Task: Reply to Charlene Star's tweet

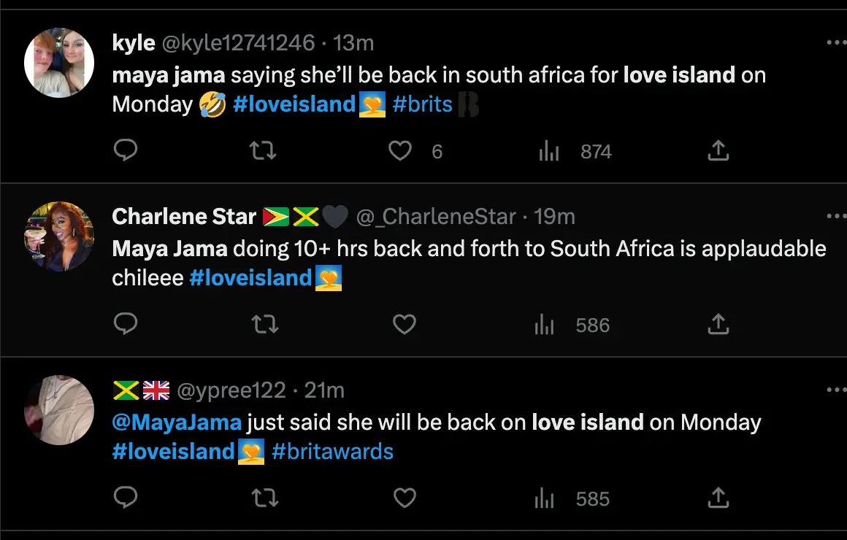Action: [x=126, y=324]
